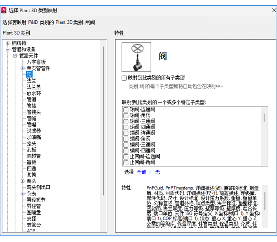277x242 pixels.
Task: Select 仪表 label in the tree
Action: [x=31, y=193]
